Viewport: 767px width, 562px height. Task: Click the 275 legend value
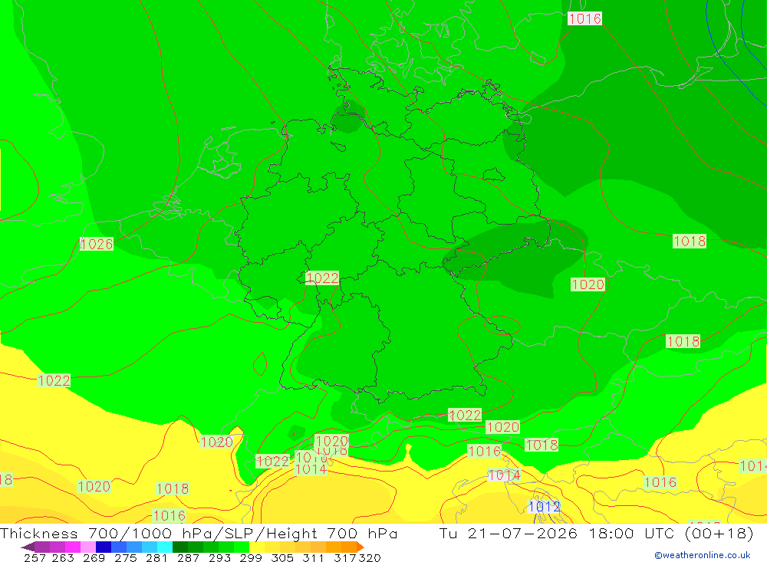[x=125, y=557]
